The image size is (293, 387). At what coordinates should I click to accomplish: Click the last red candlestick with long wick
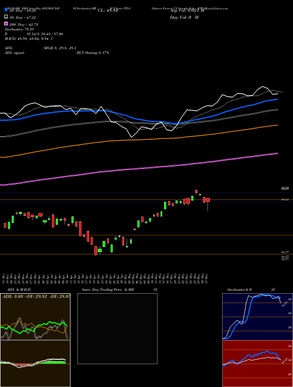click(208, 200)
